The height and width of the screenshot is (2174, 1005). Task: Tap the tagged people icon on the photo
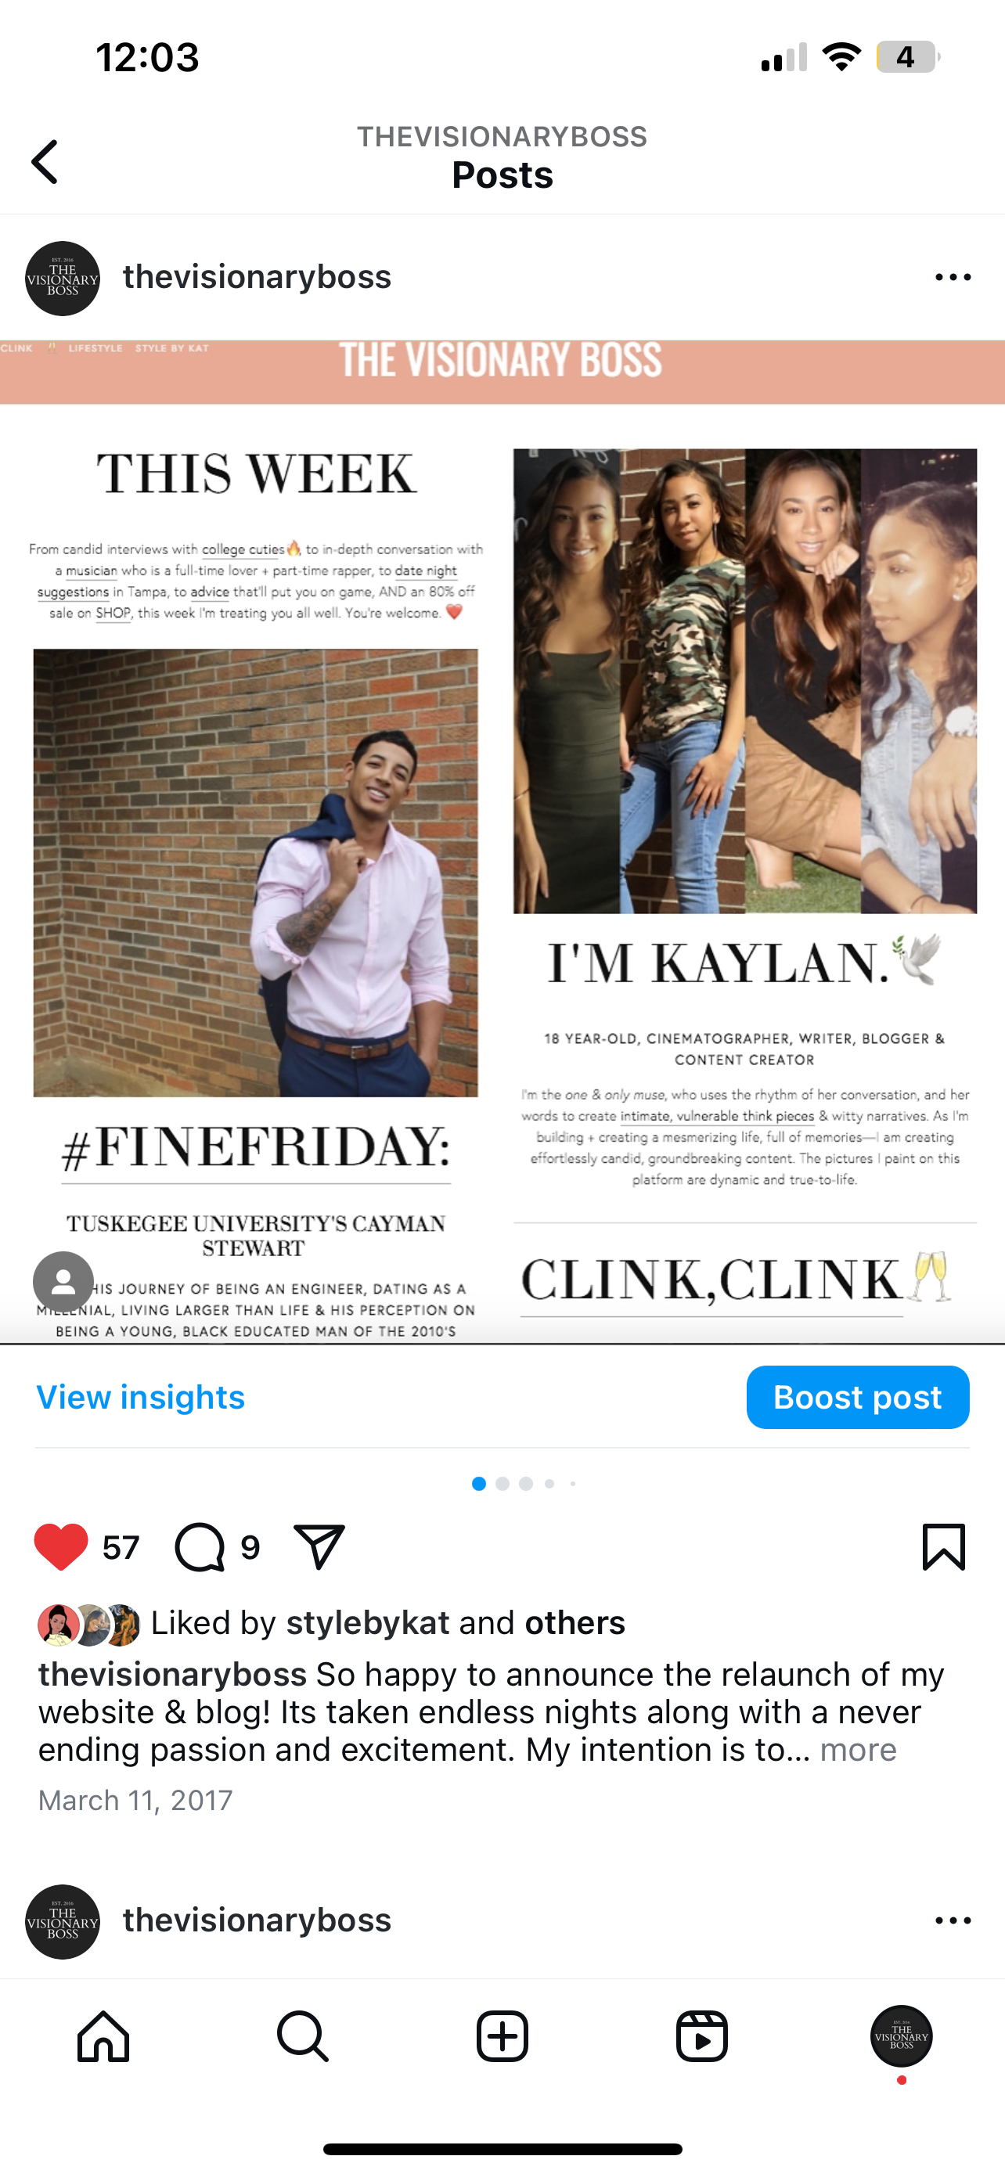tap(63, 1282)
